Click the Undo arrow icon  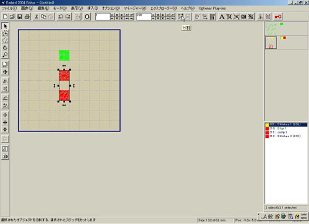click(x=61, y=17)
